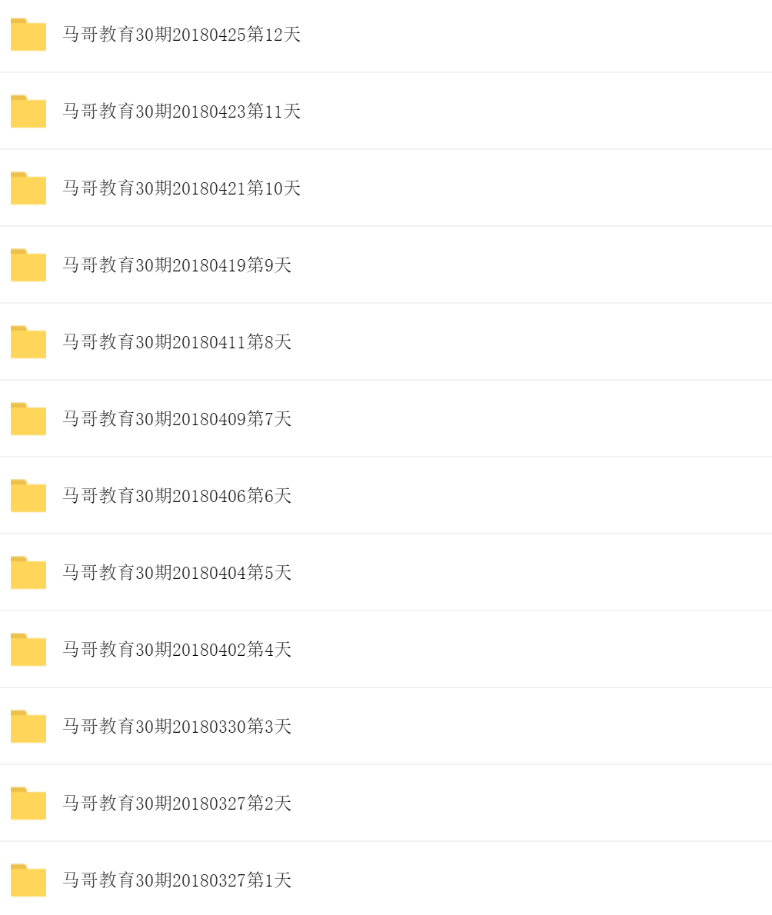Open folder icon for 第9天
This screenshot has height=915, width=772.
pyautogui.click(x=28, y=265)
